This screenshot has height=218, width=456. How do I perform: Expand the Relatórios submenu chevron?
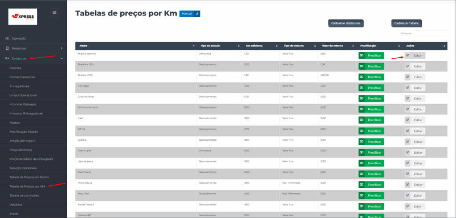(61, 48)
